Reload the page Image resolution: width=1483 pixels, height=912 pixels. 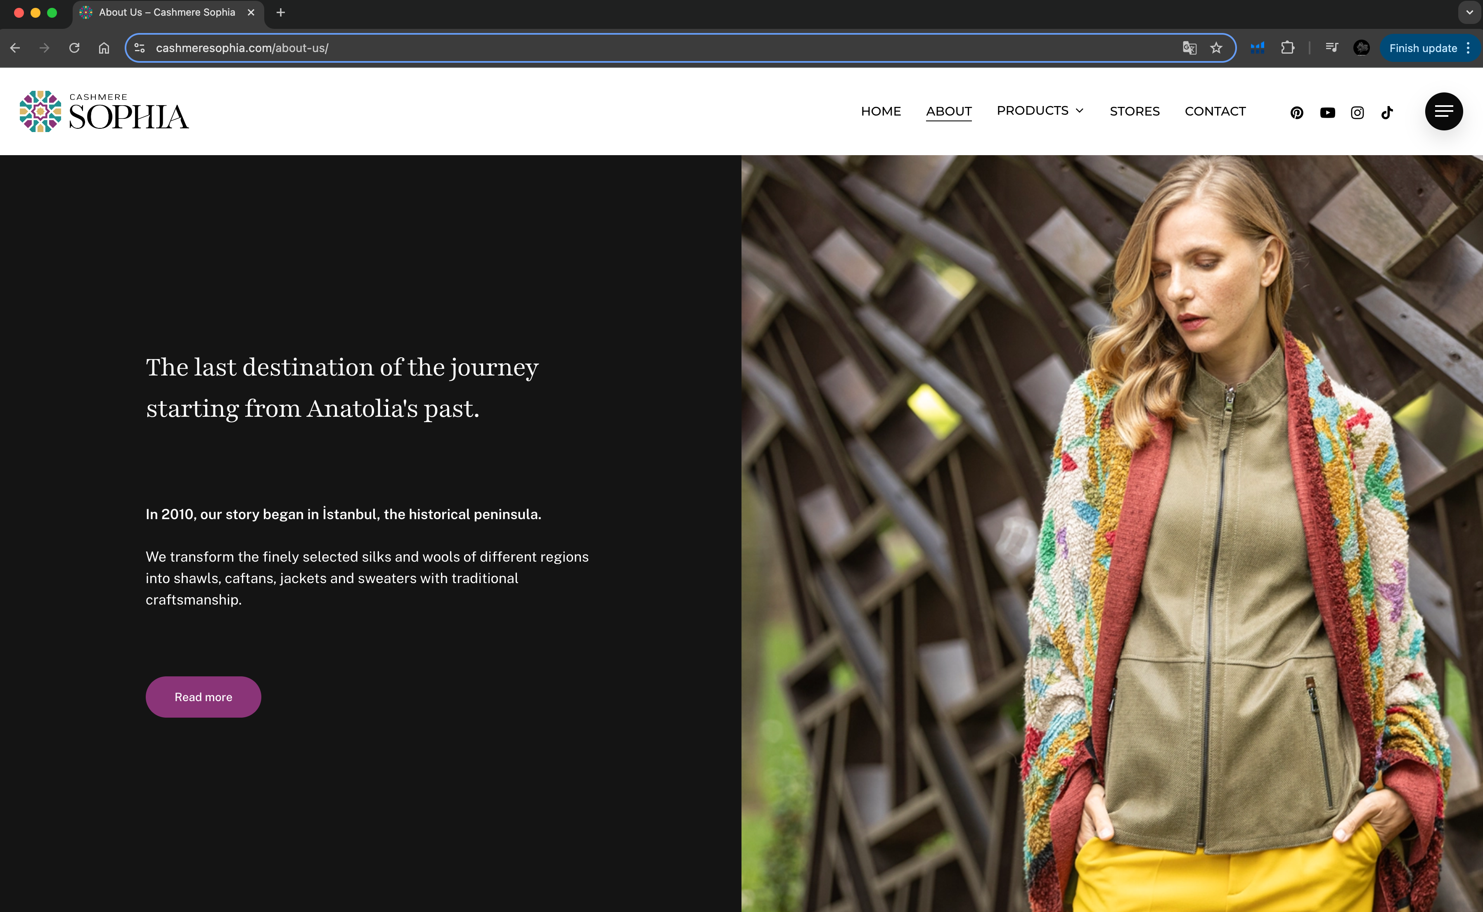(74, 47)
